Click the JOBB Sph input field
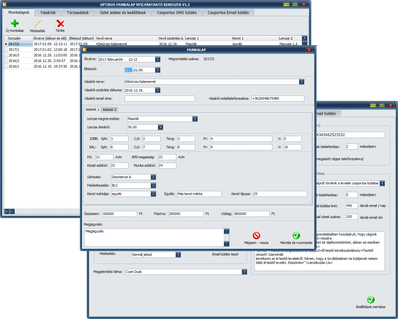Viewport: 398px width, 319px height. [119, 139]
